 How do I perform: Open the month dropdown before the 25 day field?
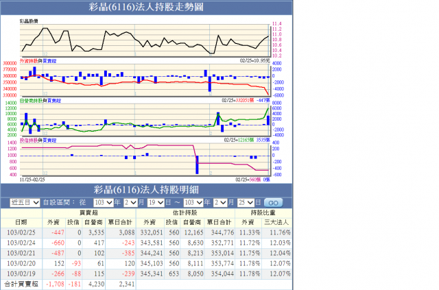pyautogui.click(x=220, y=202)
